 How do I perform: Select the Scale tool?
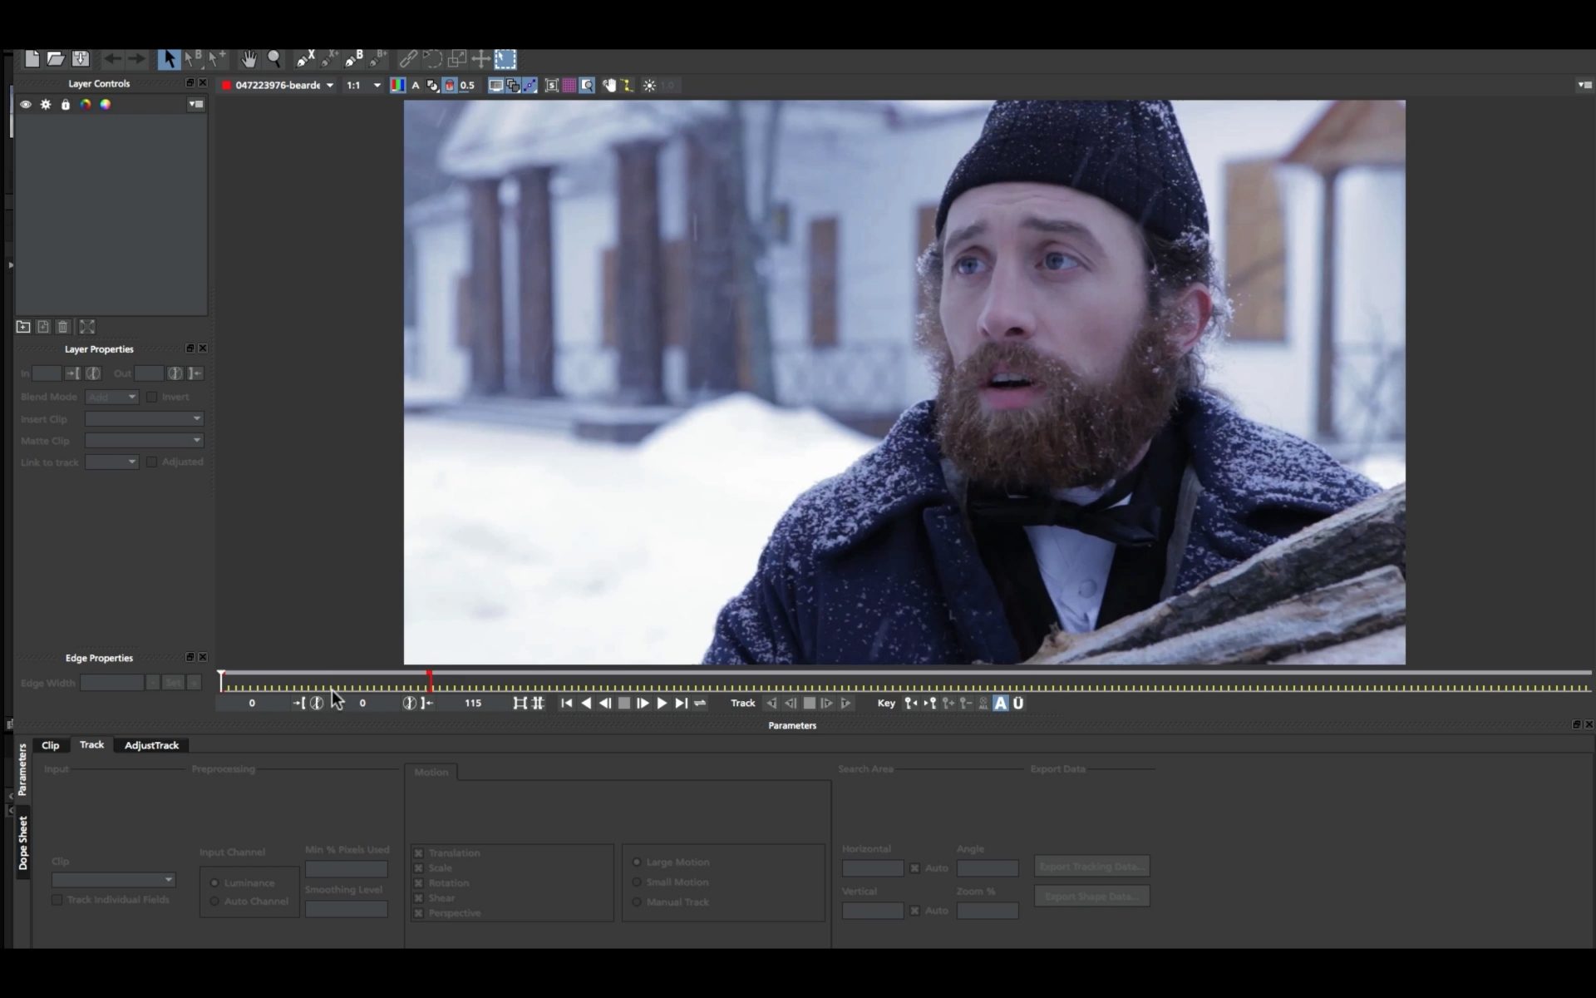456,59
